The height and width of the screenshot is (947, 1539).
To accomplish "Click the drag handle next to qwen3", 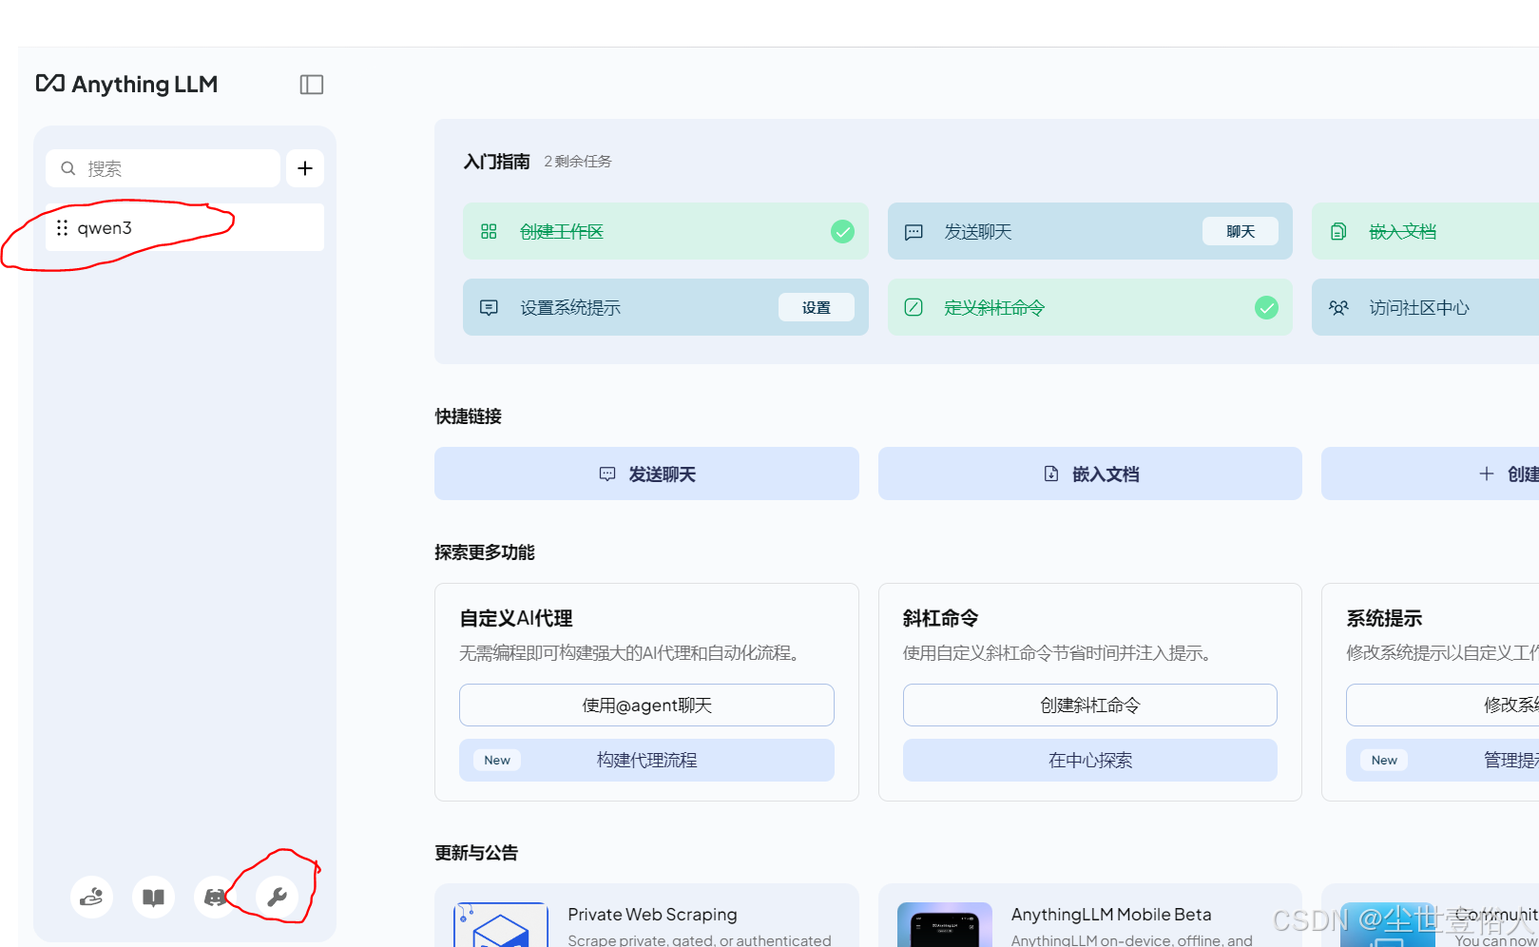I will (x=62, y=228).
